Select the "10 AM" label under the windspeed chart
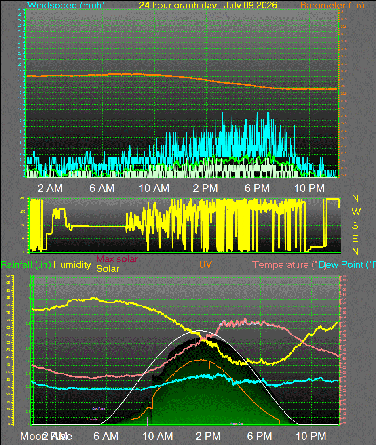Image resolution: width=376 pixels, height=445 pixels. 154,188
